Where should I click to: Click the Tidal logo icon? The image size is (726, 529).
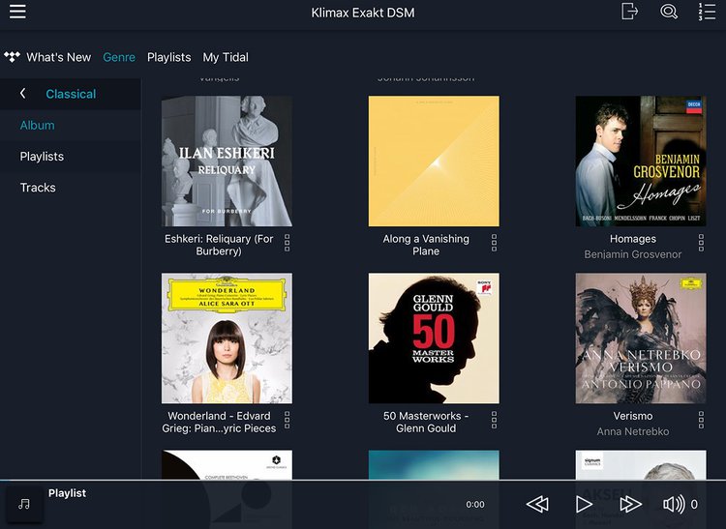pyautogui.click(x=12, y=57)
